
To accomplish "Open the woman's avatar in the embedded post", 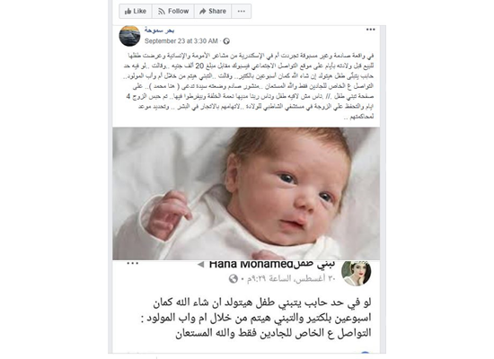I will [x=356, y=273].
